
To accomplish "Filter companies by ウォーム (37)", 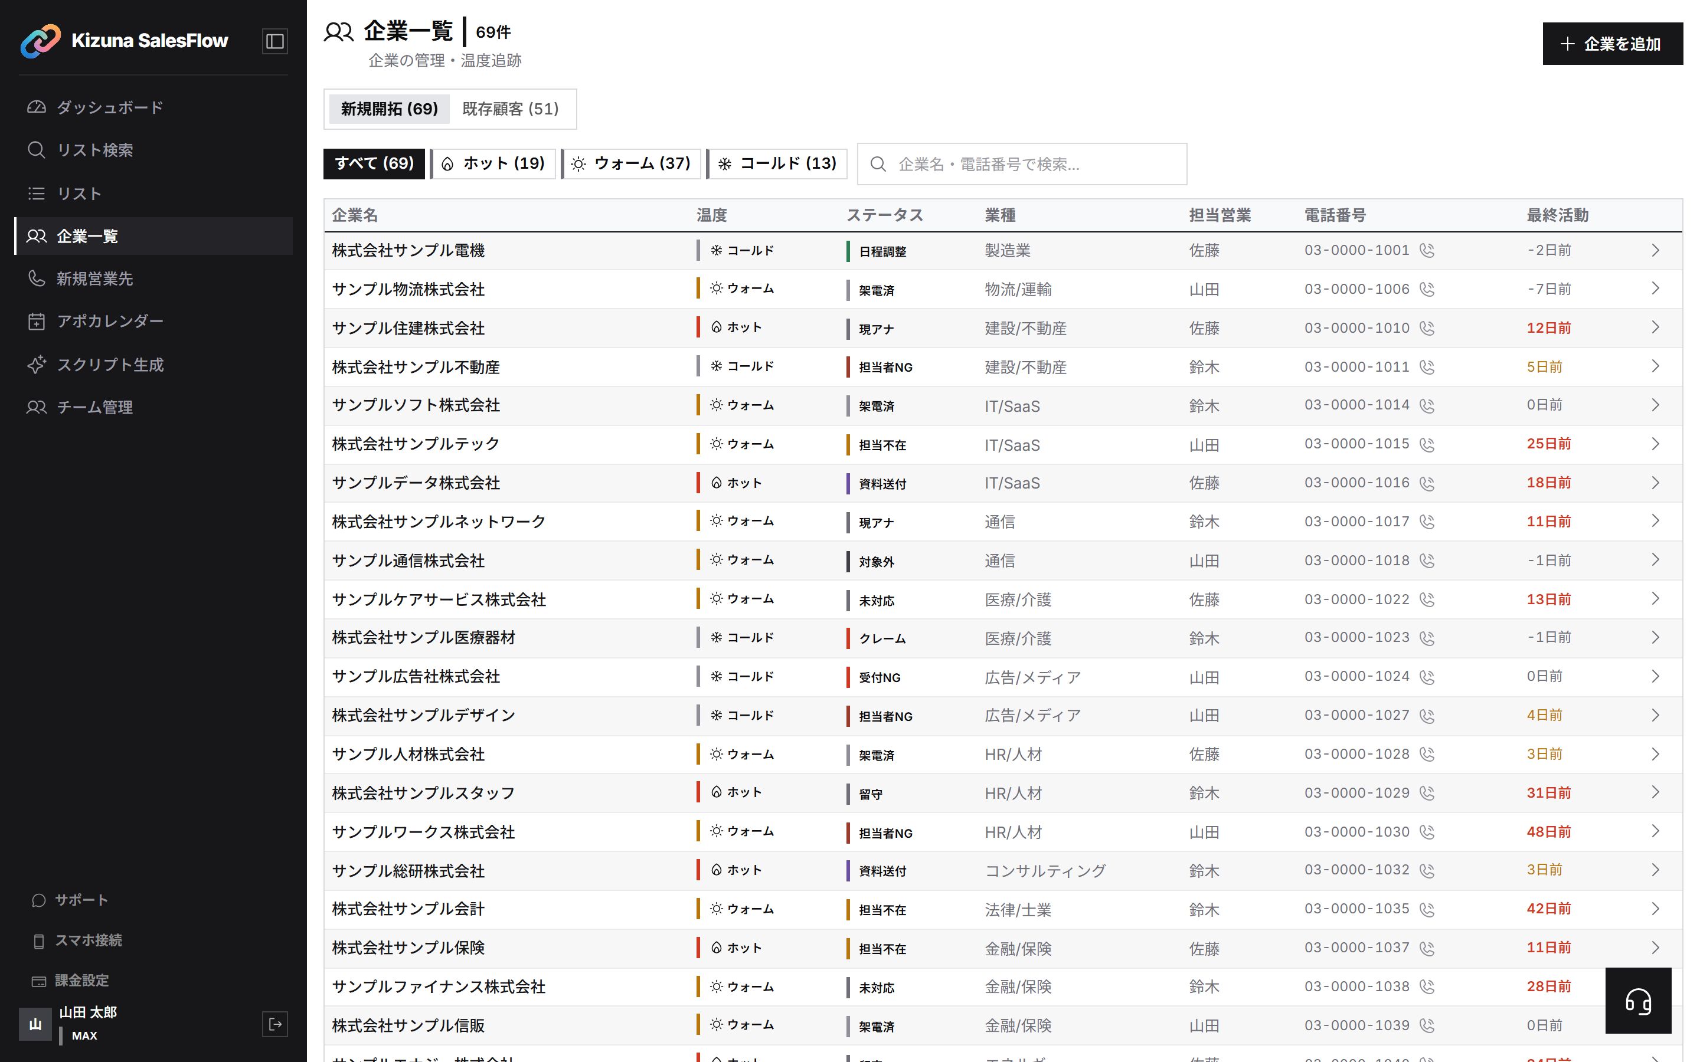I will coord(631,163).
